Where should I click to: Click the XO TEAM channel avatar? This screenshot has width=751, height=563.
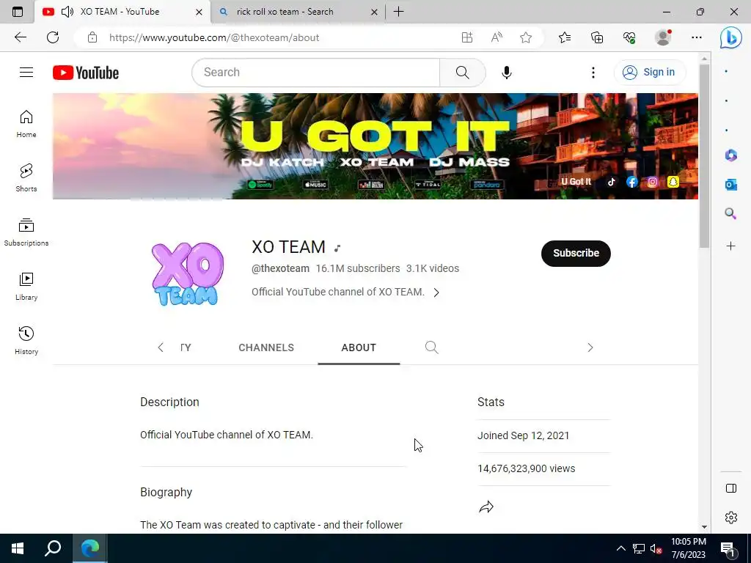[187, 273]
